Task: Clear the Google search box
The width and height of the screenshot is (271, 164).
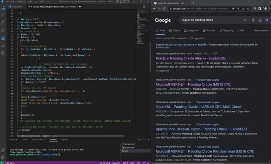Action: pyautogui.click(x=245, y=20)
